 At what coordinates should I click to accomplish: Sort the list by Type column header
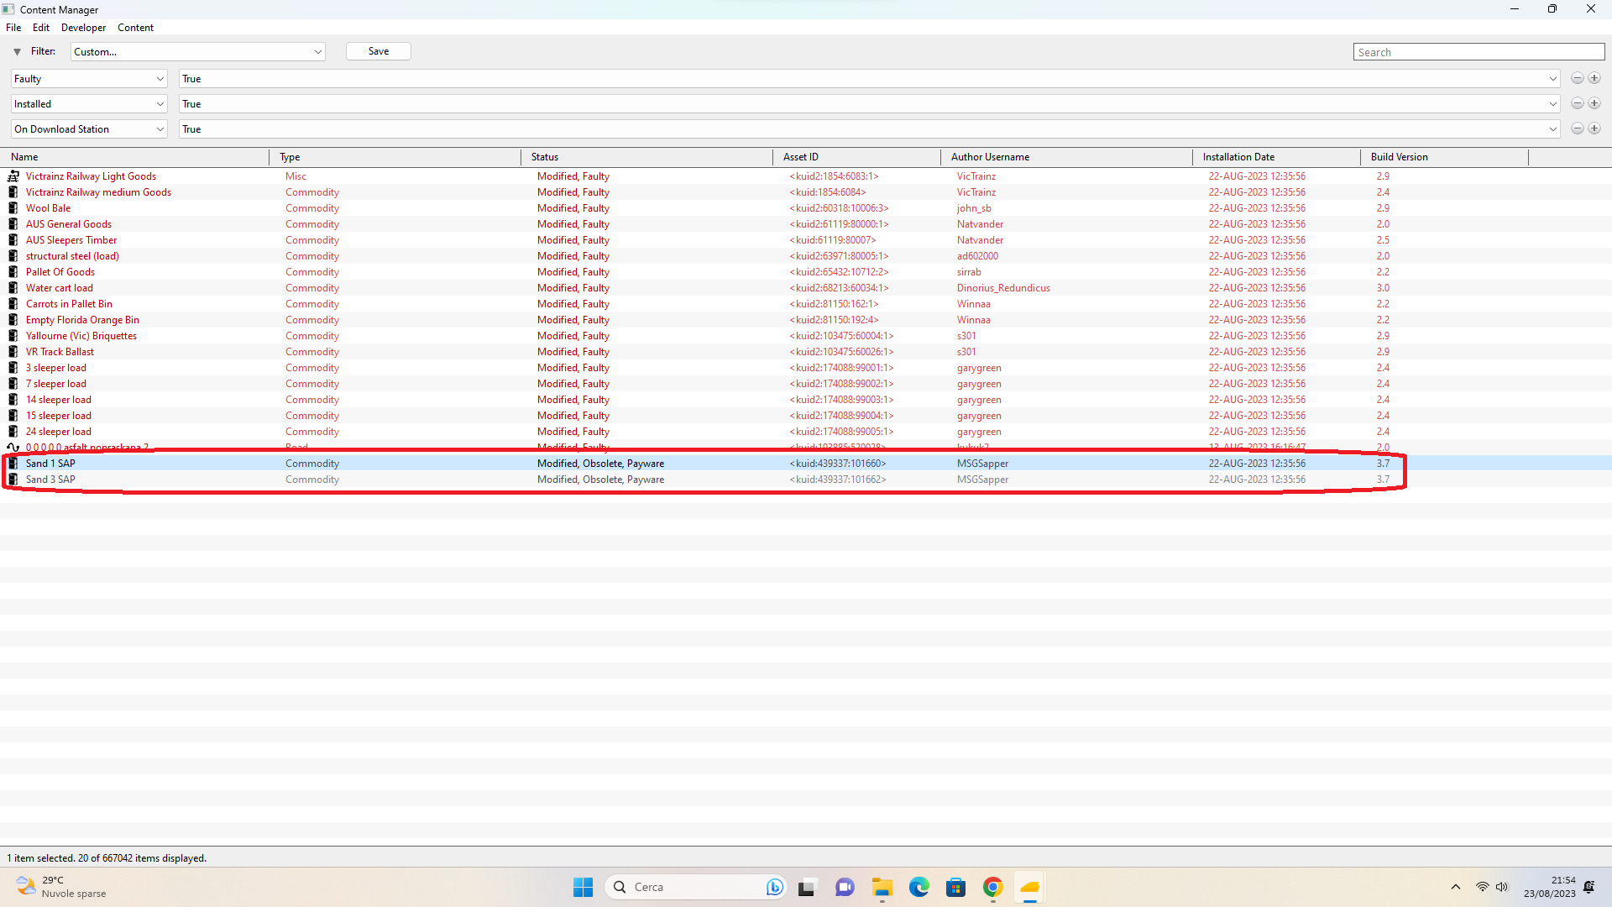(x=395, y=157)
